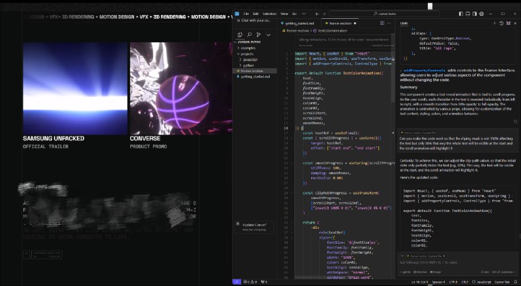Expand the javascript folder
This screenshot has height=286, width=521.
(x=249, y=60)
